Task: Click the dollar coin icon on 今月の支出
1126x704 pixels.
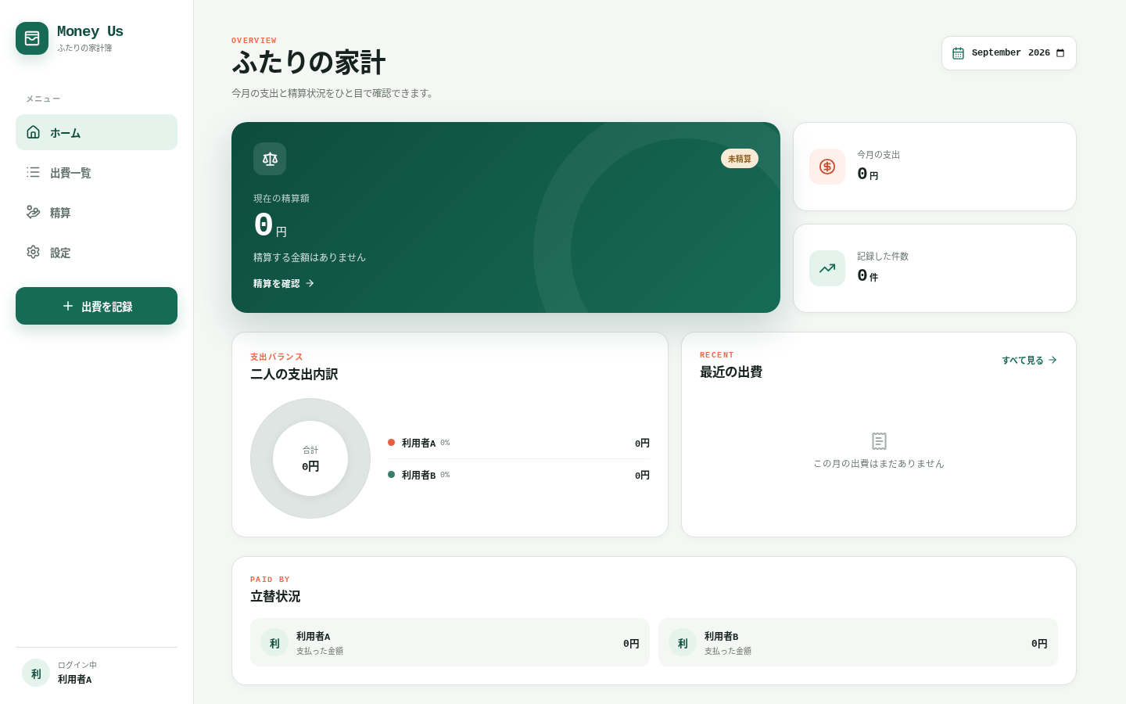Action: tap(827, 167)
